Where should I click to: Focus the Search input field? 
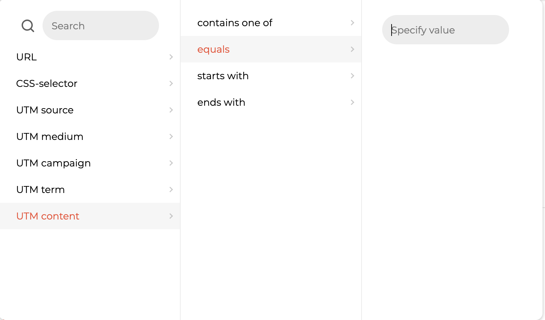click(101, 25)
